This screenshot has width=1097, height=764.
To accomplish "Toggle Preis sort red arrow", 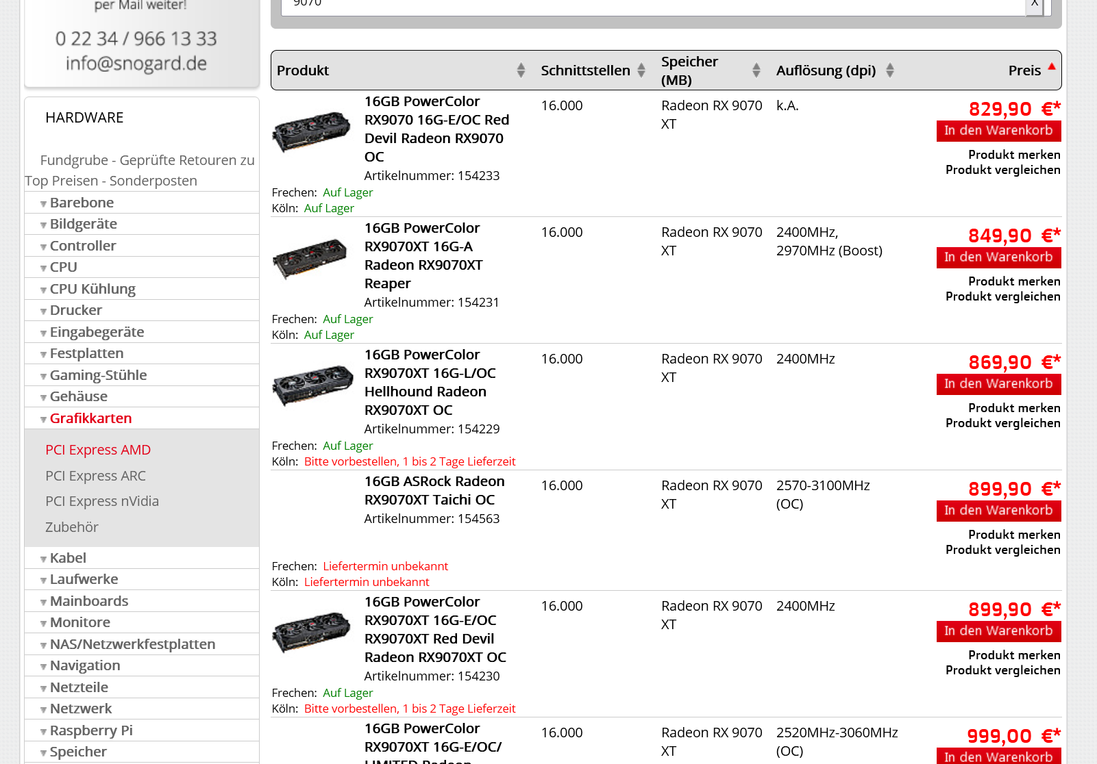I will [x=1052, y=66].
